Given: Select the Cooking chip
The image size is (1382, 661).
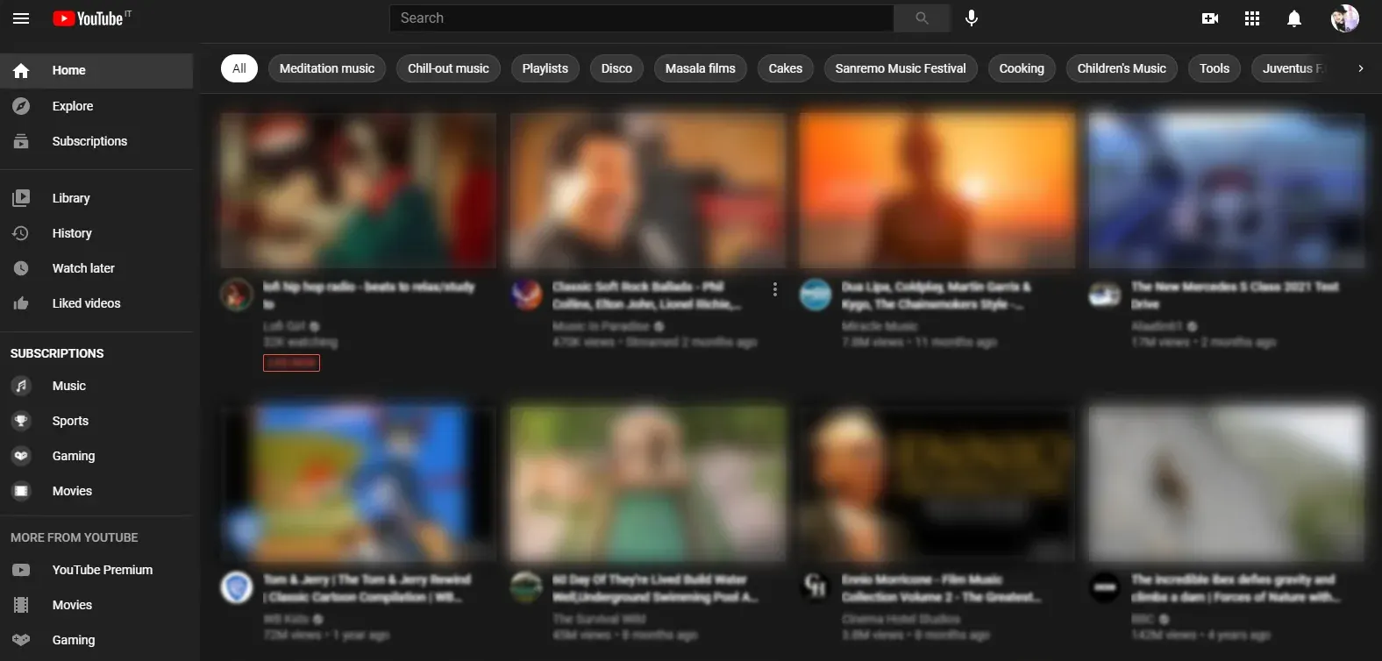Looking at the screenshot, I should (x=1022, y=68).
